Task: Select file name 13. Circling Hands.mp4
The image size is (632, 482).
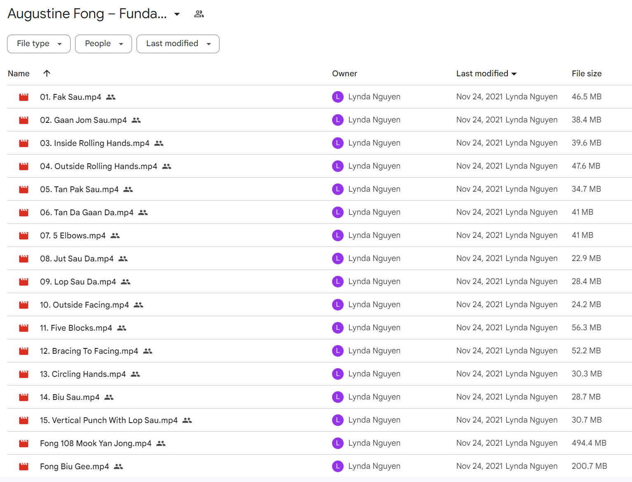Action: coord(83,374)
